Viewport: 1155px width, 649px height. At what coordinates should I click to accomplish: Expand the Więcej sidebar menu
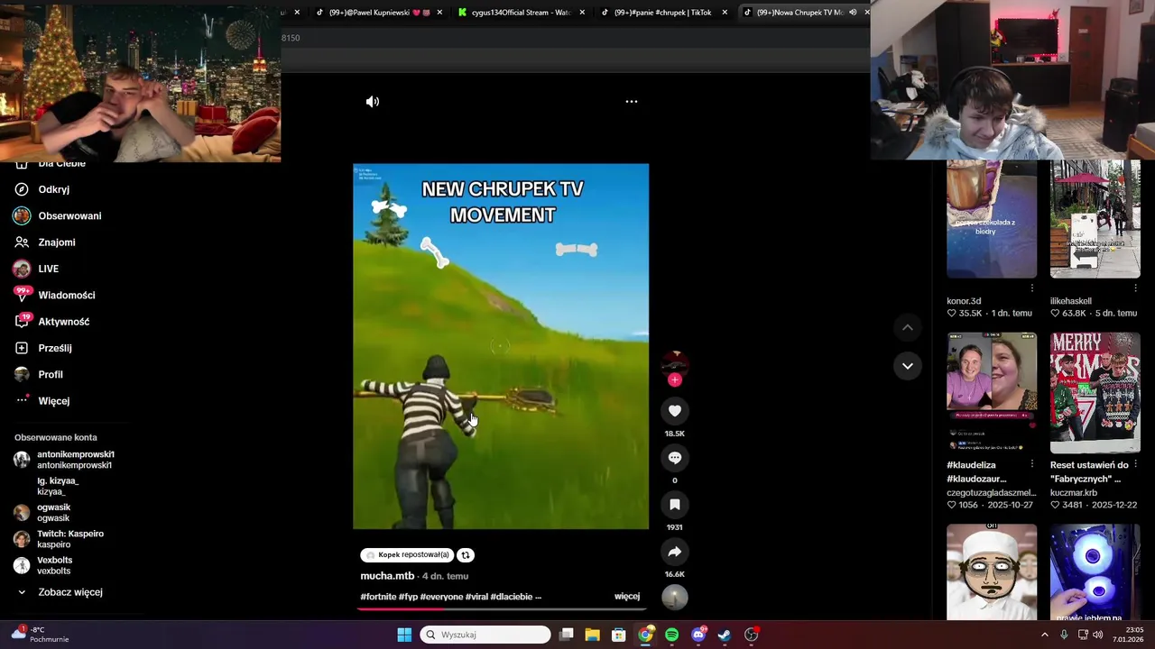[53, 401]
